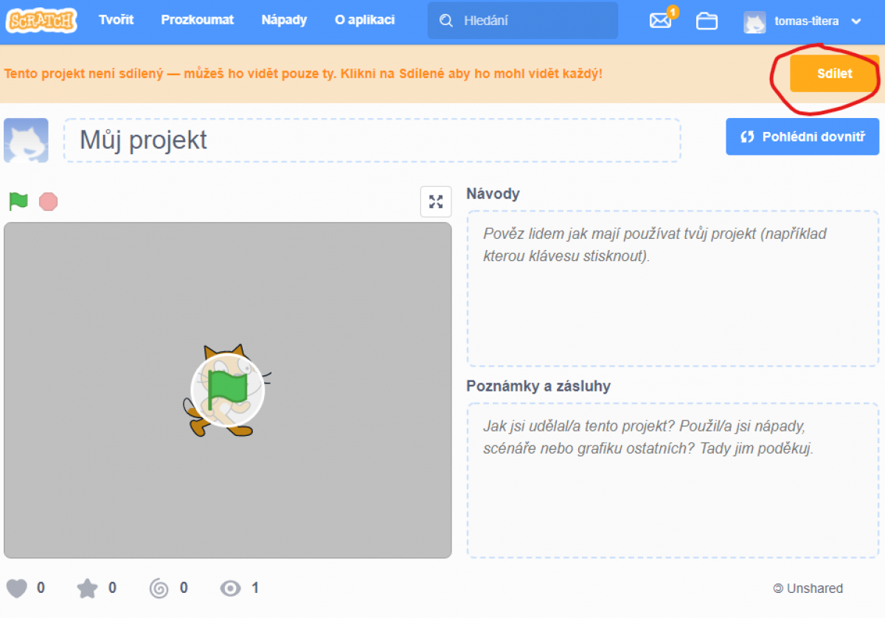
Task: Open the Scratch logo home link
Action: coord(41,20)
